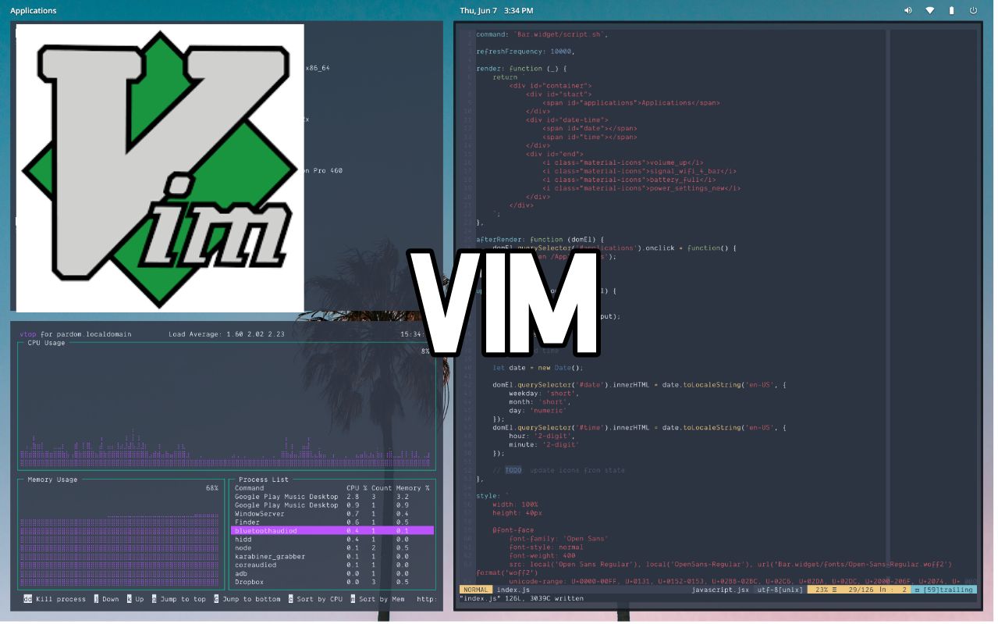
Task: Click the 'Jump to bottom' label in vtop
Action: pos(251,599)
